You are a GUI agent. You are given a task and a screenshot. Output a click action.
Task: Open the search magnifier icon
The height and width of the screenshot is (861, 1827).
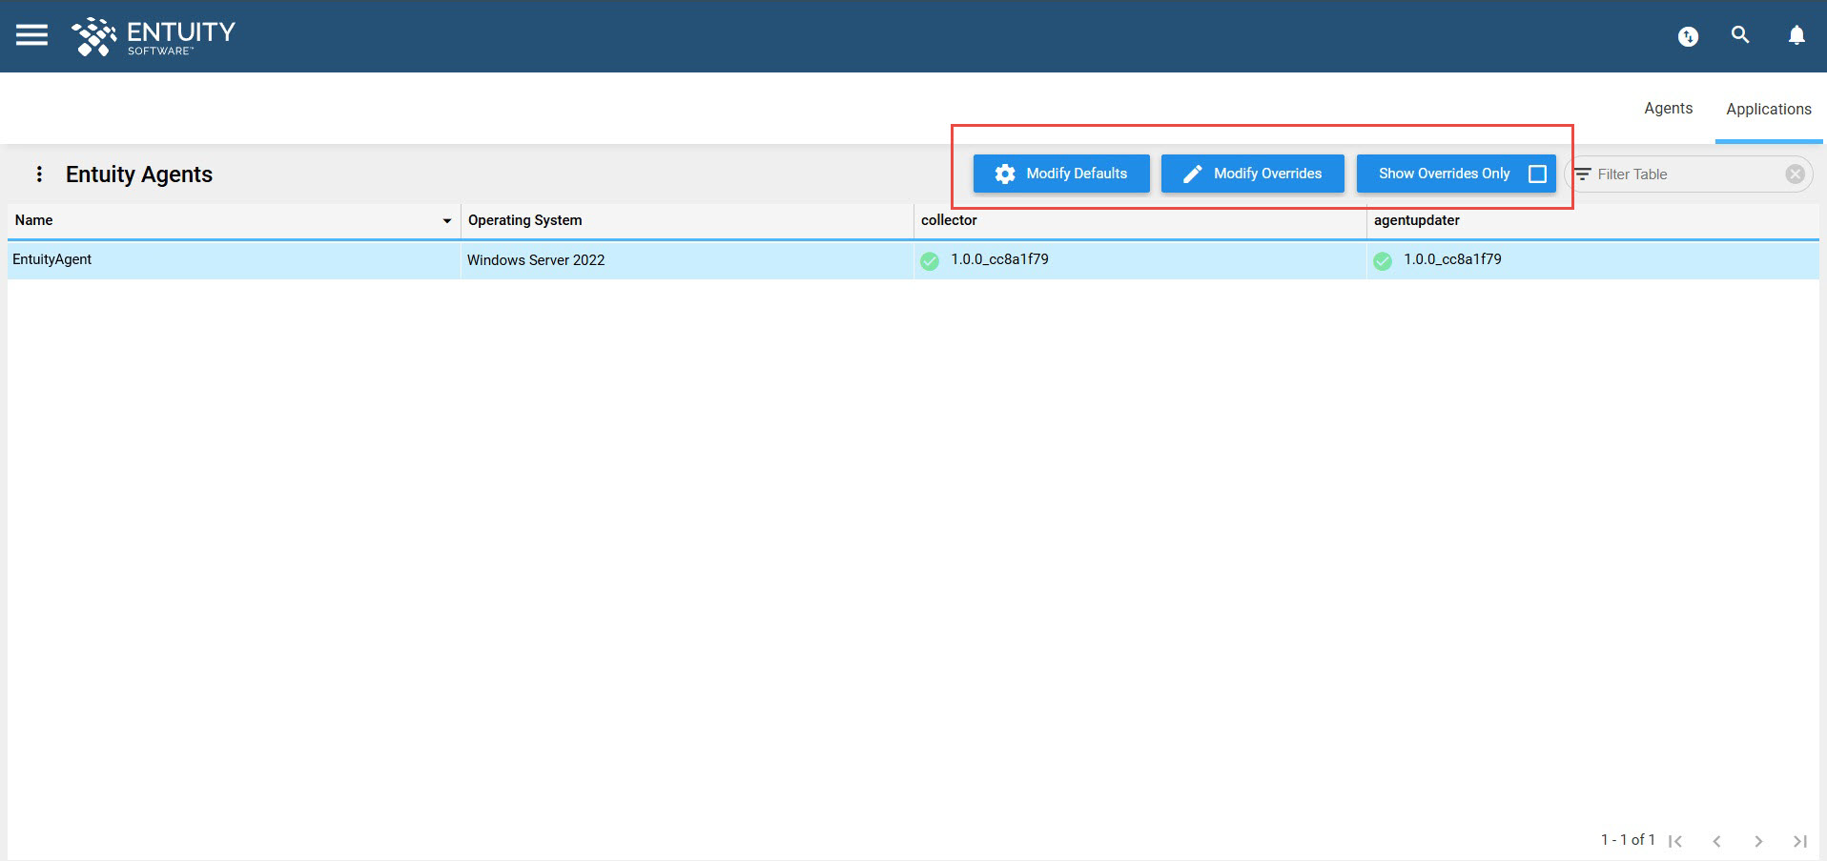coord(1740,35)
